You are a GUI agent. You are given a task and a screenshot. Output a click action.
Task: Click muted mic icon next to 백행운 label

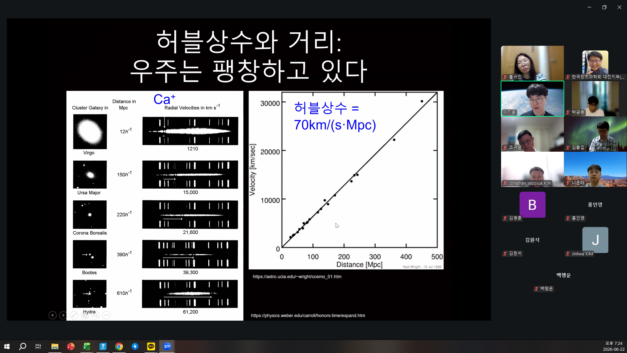[x=536, y=289]
